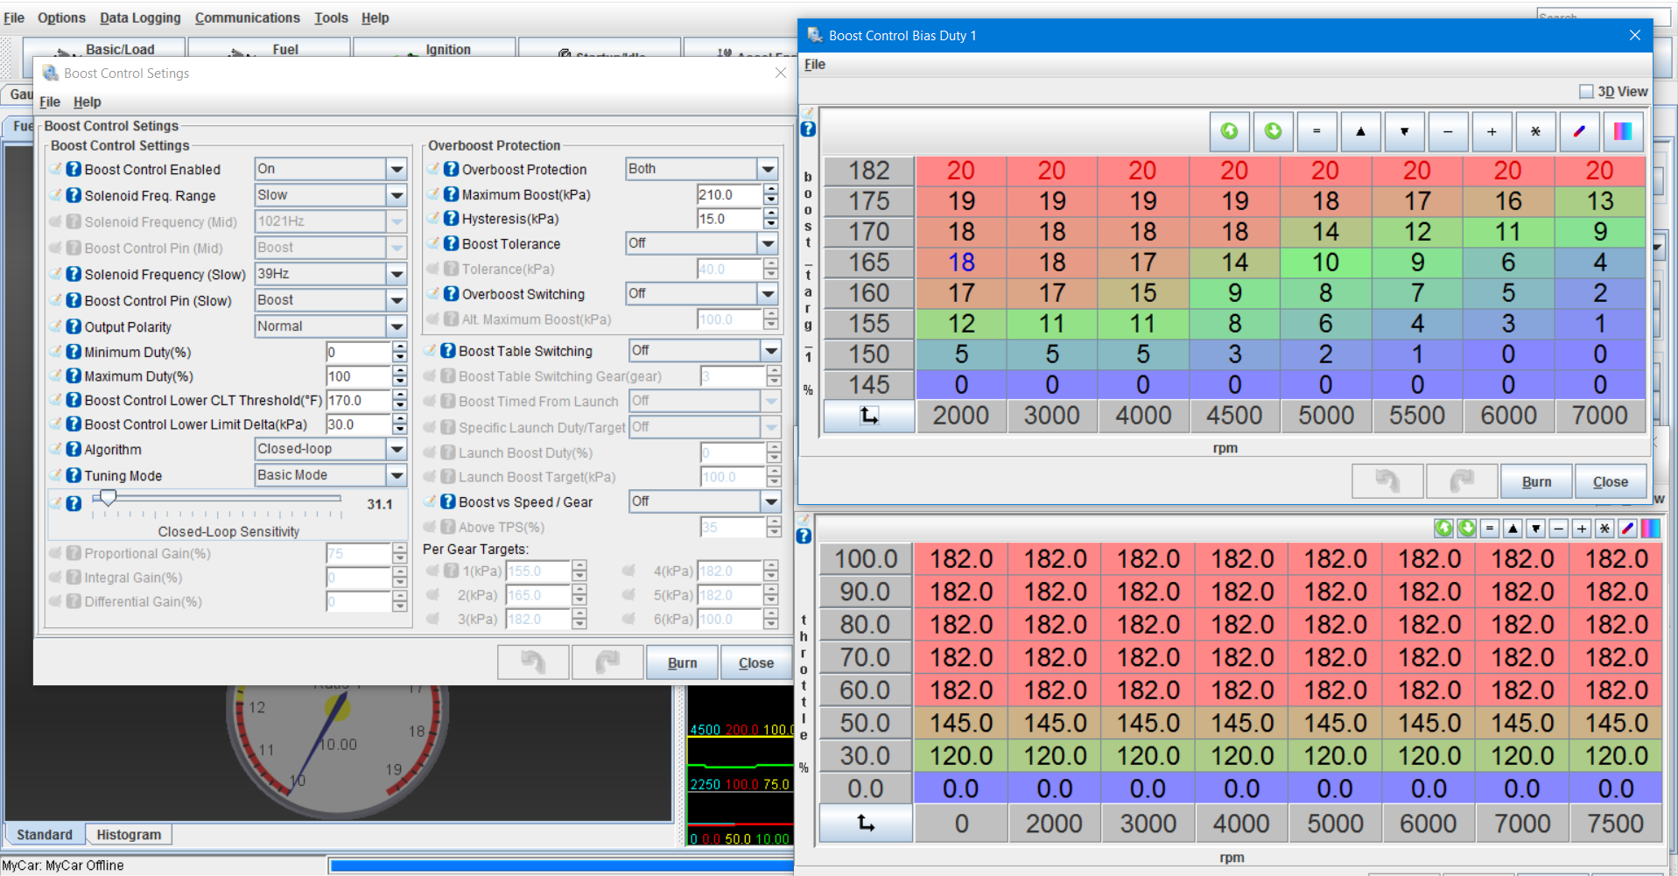The width and height of the screenshot is (1678, 876).
Task: Click Burn in the Boost Control Settings dialog
Action: (x=682, y=663)
